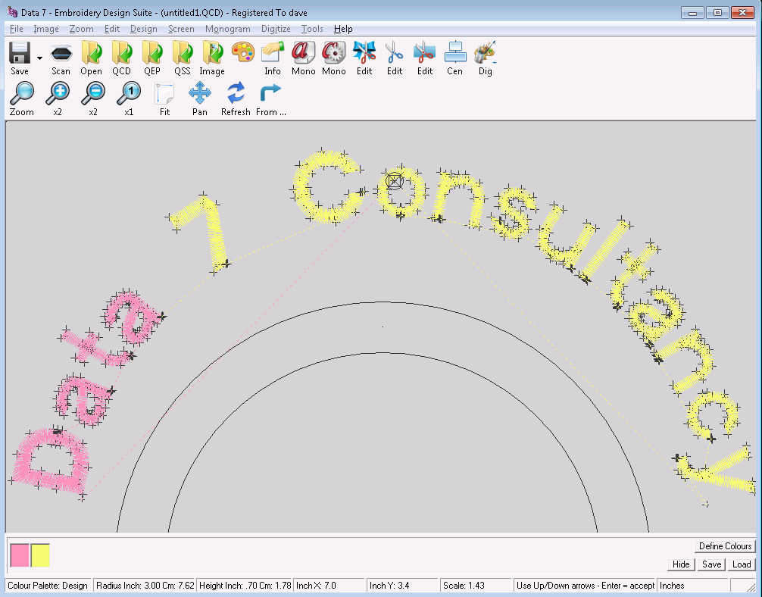Open the Tools menu

[312, 29]
